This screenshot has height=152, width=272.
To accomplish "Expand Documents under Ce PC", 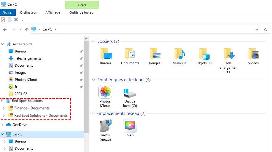I will [x=5, y=148].
